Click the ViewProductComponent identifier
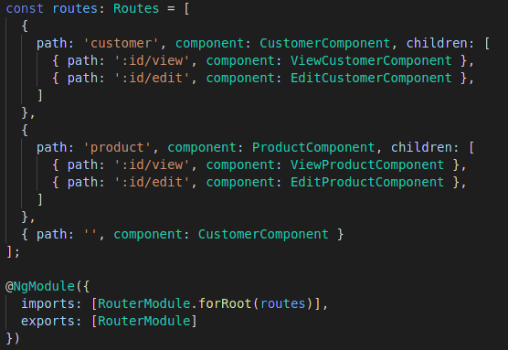The height and width of the screenshot is (350, 508). (367, 165)
